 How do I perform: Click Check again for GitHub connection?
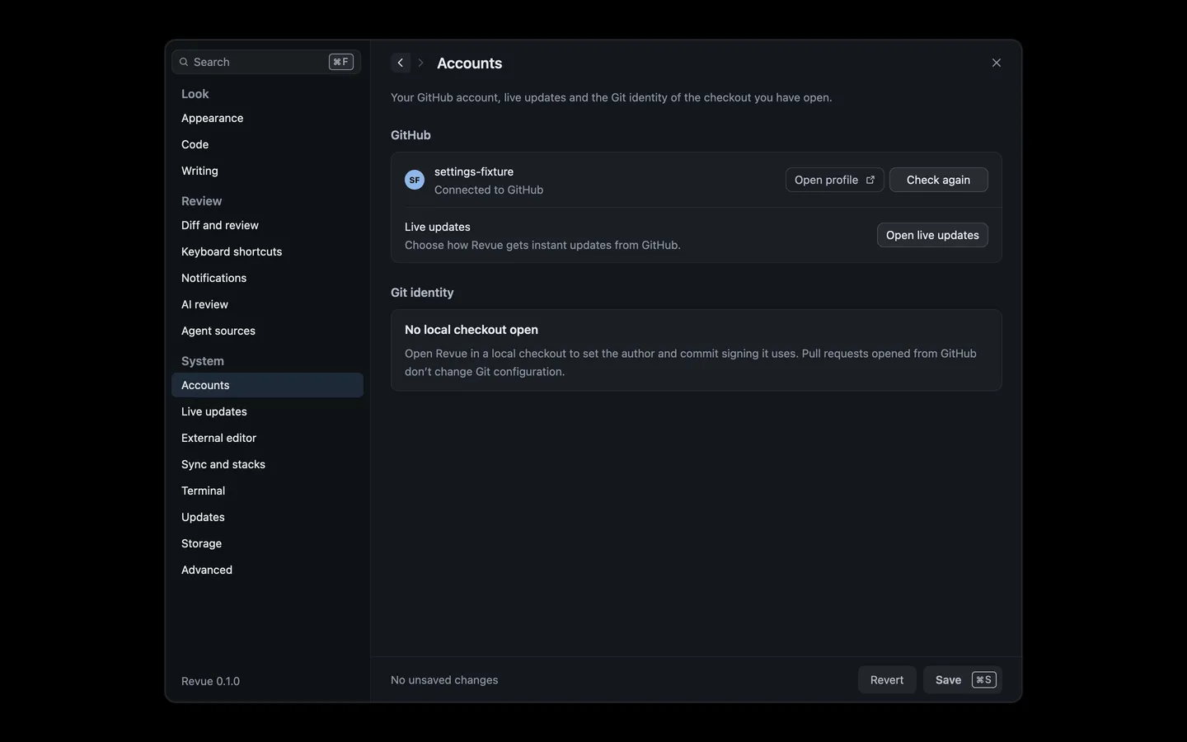pyautogui.click(x=938, y=180)
